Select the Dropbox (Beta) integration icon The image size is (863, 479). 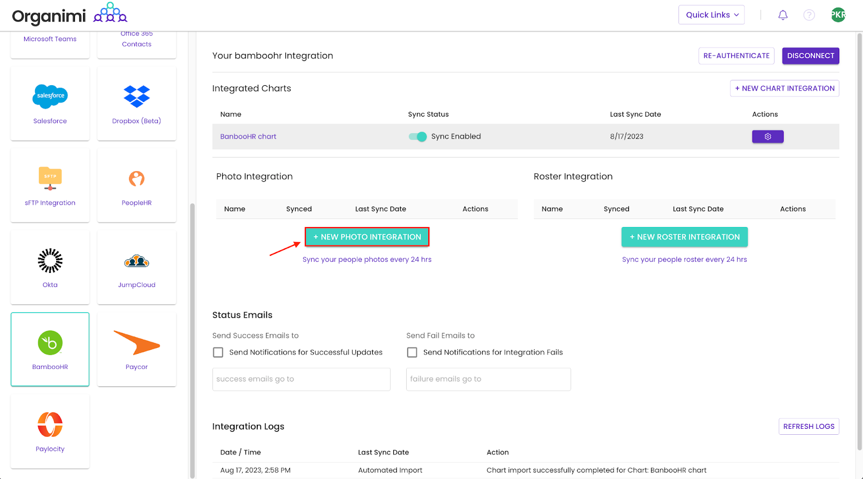pos(136,97)
